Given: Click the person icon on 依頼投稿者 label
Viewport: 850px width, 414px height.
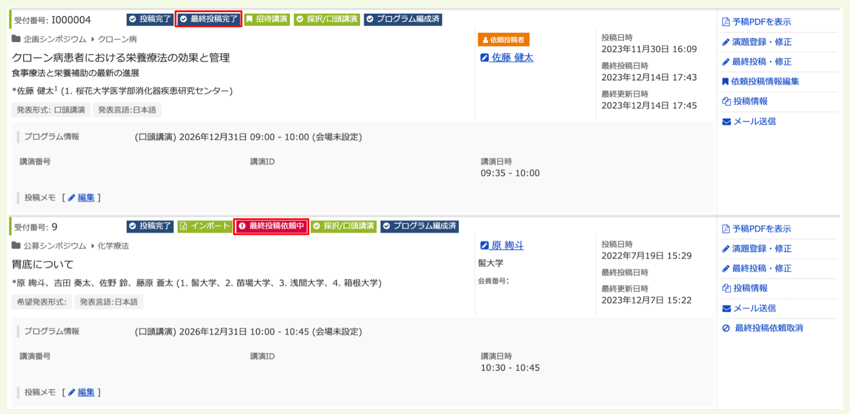Looking at the screenshot, I should (485, 39).
